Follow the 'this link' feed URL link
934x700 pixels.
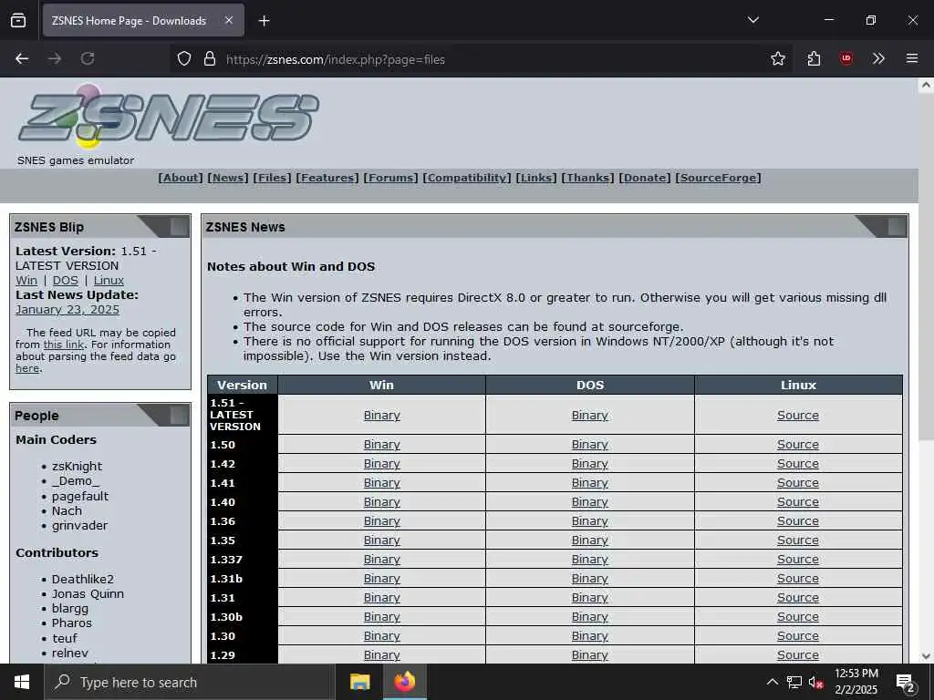[64, 345]
